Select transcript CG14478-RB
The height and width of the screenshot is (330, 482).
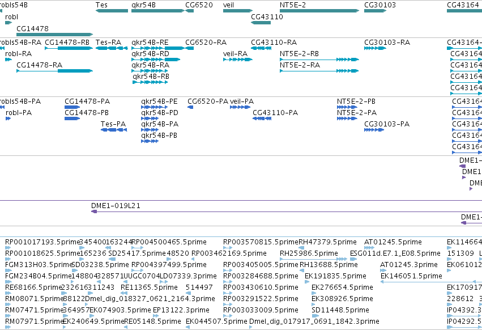tap(69, 48)
